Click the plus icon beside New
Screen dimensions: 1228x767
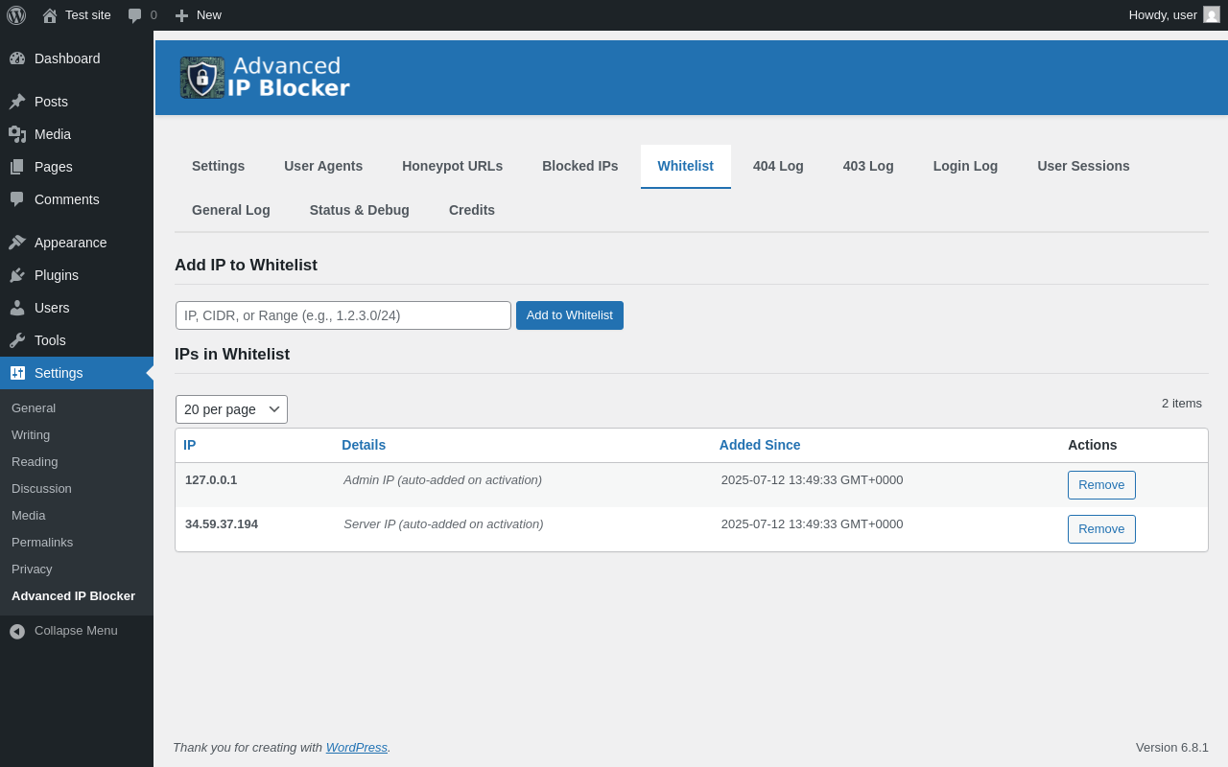click(x=181, y=15)
